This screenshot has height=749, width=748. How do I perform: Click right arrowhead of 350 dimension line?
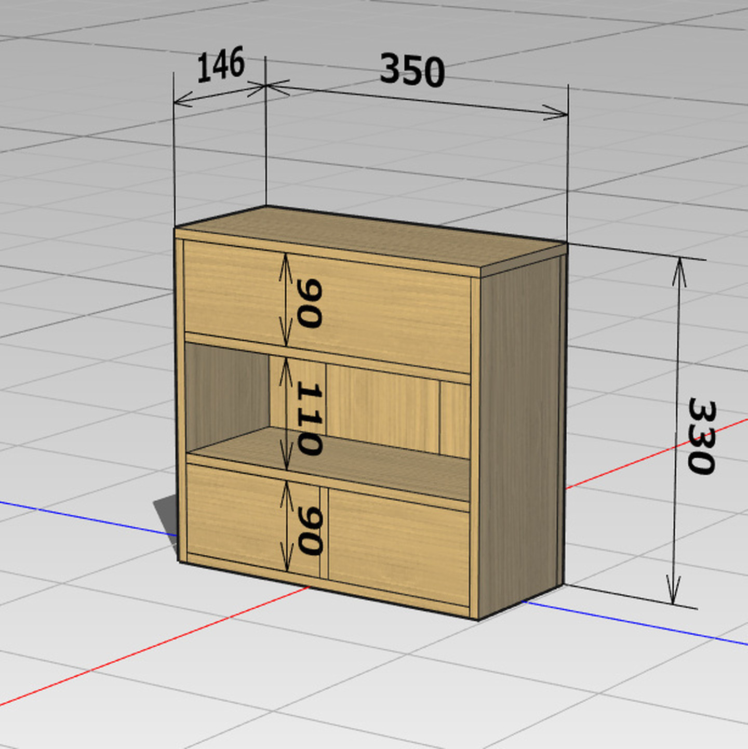coord(556,112)
